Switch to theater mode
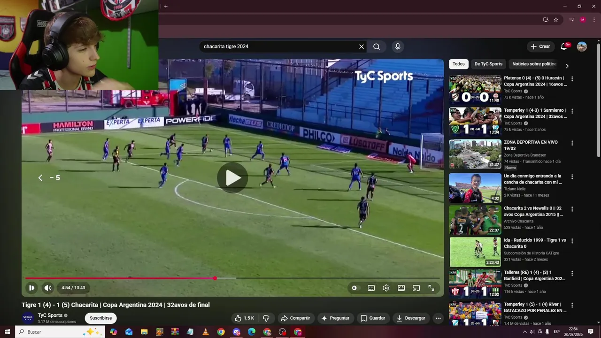This screenshot has height=338, width=601. tap(401, 288)
